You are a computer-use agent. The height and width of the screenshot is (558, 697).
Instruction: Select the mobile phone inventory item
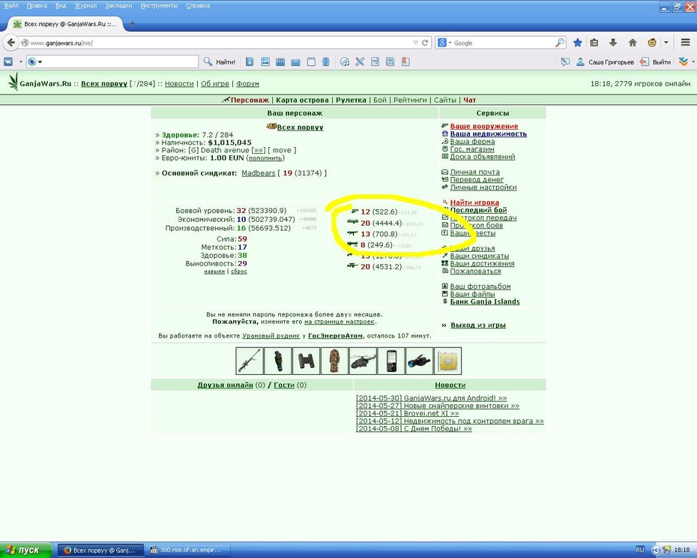[x=391, y=361]
